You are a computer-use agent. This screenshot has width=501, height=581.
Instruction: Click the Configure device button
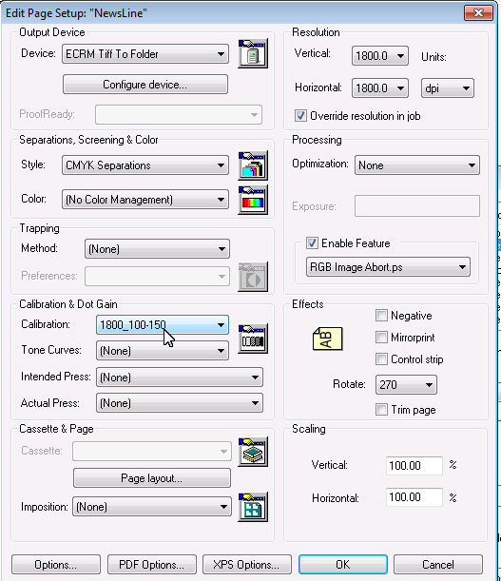point(145,85)
